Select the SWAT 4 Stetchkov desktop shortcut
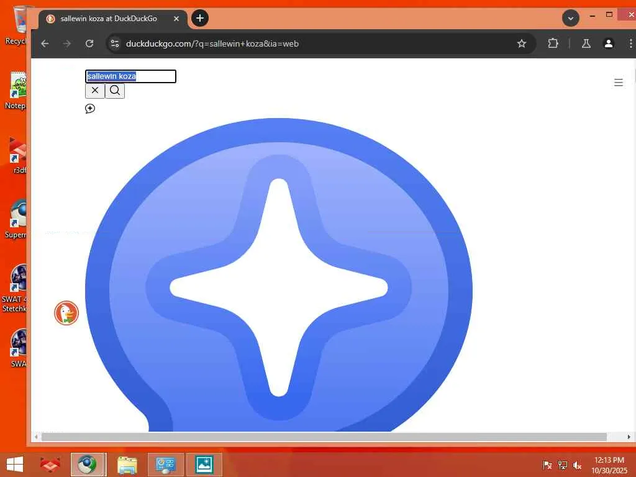Viewport: 636px width, 477px height. click(x=15, y=289)
